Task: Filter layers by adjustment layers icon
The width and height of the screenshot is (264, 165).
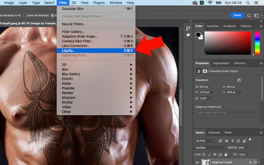Action: pyautogui.click(x=226, y=141)
